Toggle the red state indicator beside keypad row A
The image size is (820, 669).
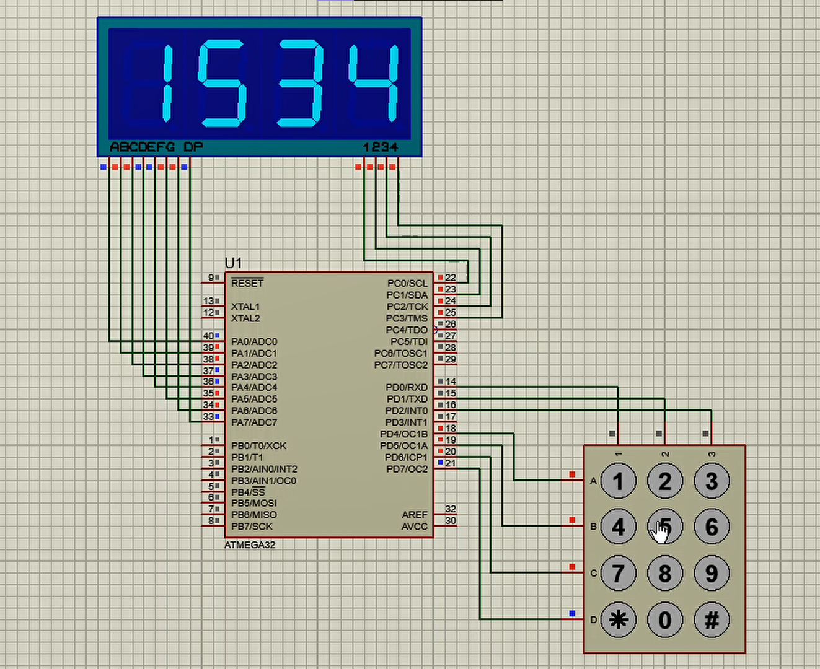click(571, 474)
